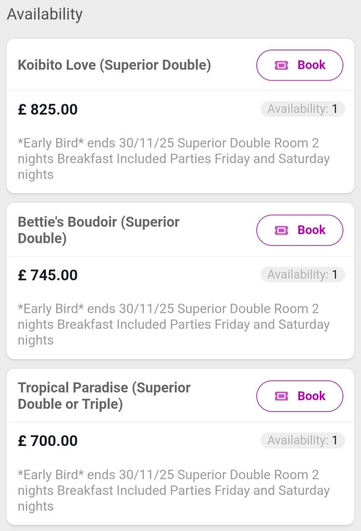The image size is (361, 531).
Task: Click the Early Bird description under £ 745.00
Action: pyautogui.click(x=173, y=324)
